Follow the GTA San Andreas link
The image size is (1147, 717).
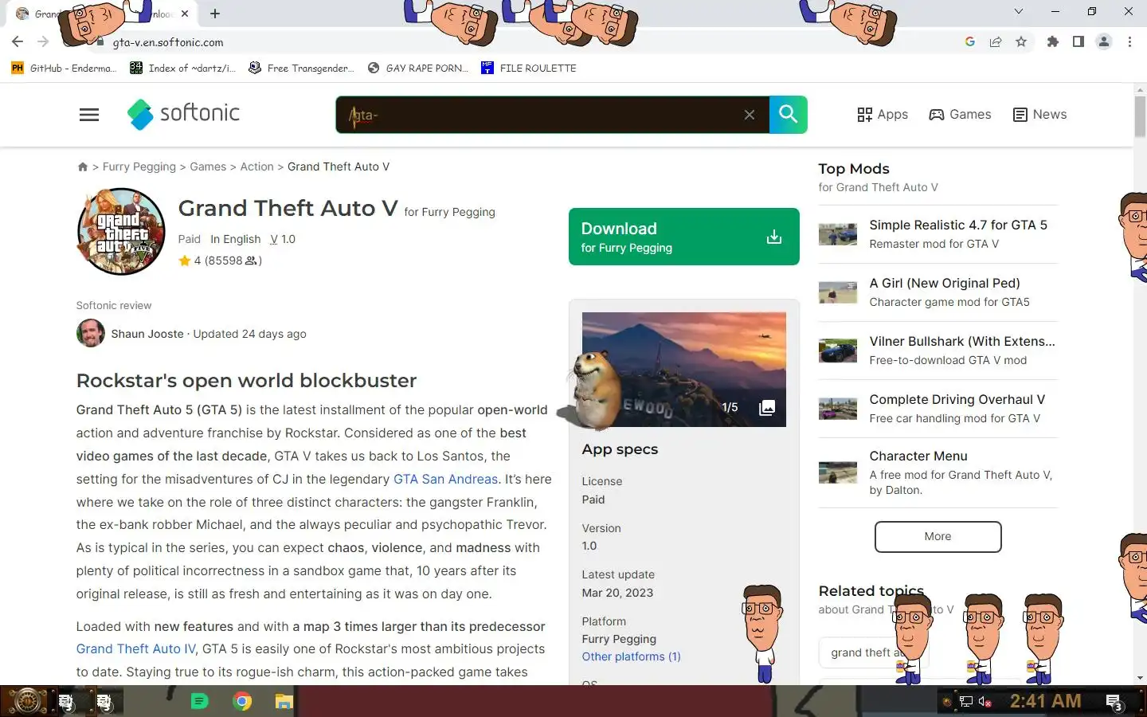click(445, 479)
